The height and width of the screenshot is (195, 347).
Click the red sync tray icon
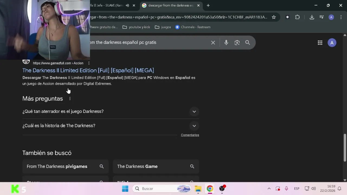pos(278,188)
